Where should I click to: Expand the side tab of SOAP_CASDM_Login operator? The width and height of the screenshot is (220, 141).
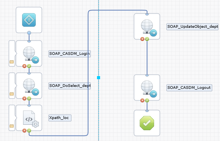12,54
